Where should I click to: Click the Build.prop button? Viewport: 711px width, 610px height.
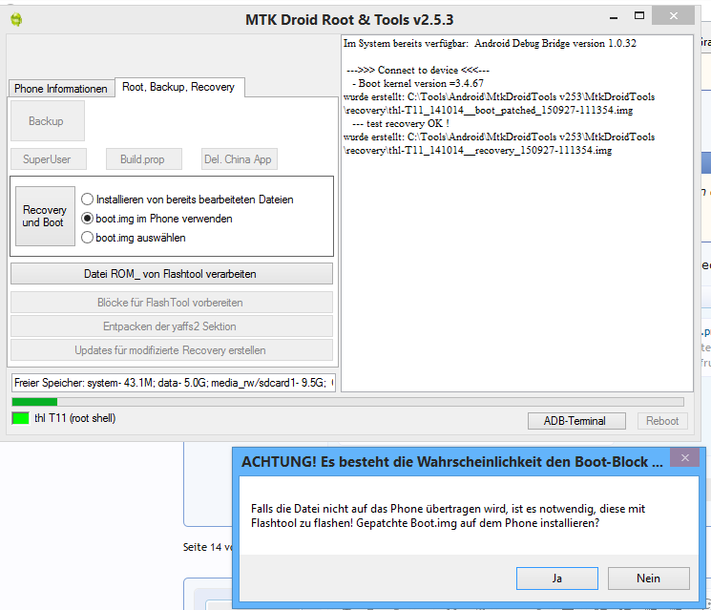click(143, 159)
